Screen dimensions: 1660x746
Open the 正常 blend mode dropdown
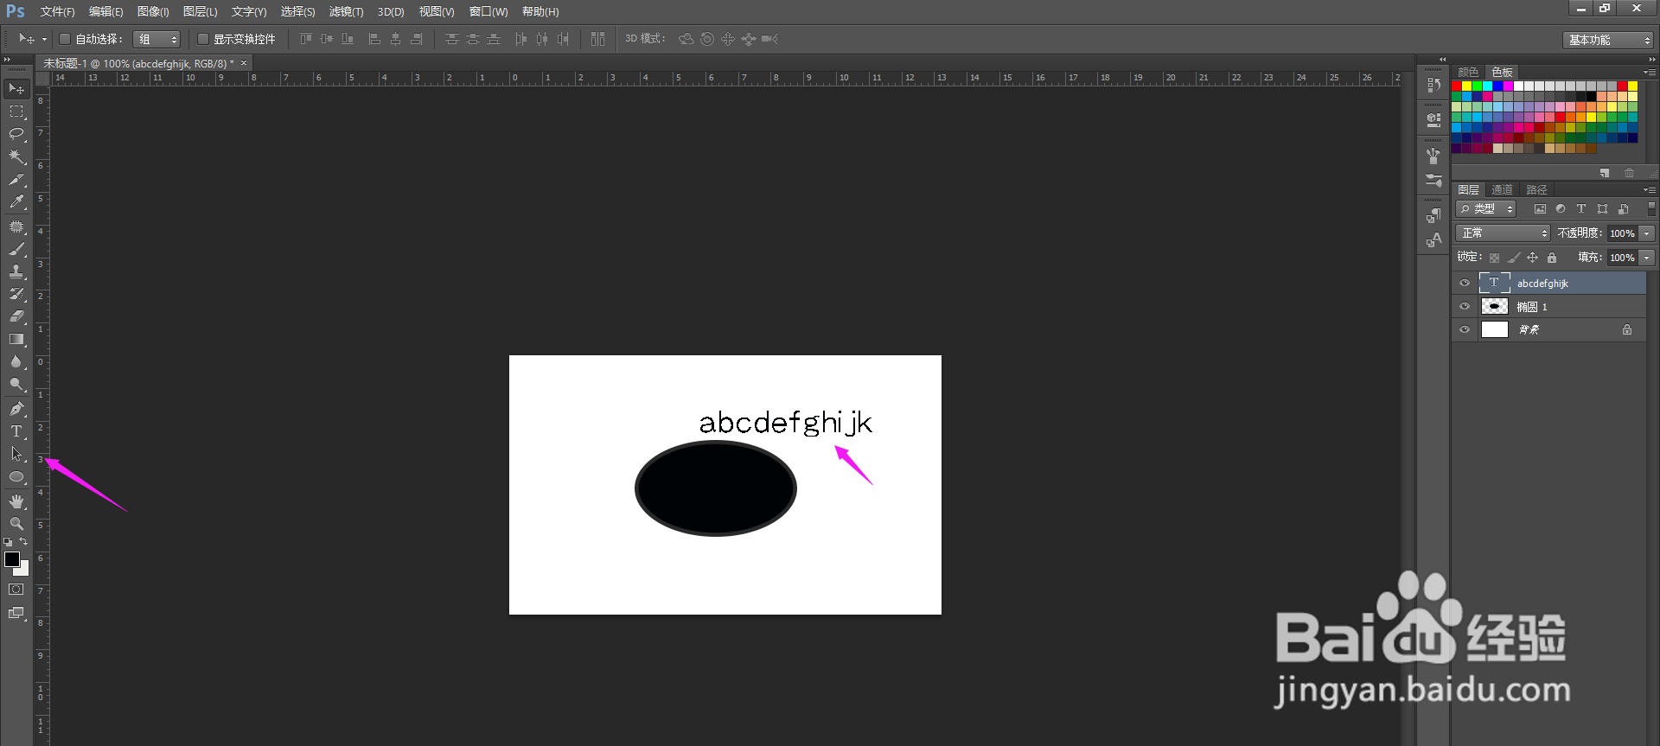pyautogui.click(x=1504, y=233)
